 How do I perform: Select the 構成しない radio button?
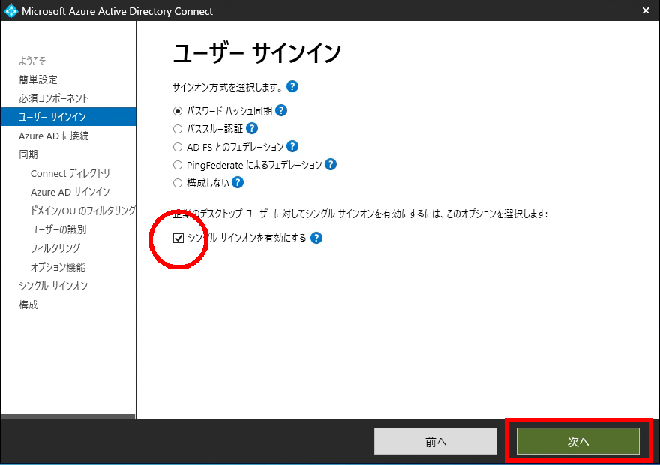(178, 183)
